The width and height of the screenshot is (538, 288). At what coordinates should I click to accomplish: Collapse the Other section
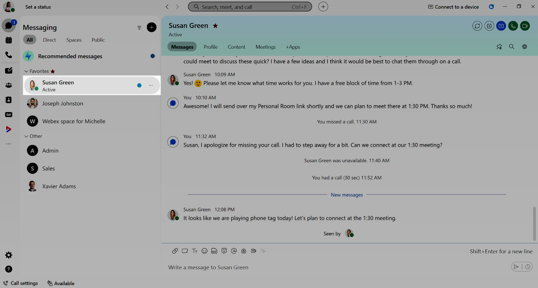pos(26,136)
